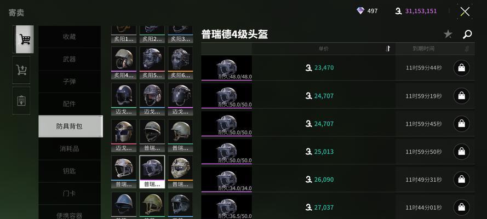Toggle sort order on 单价 column
The image size is (487, 219).
[388, 49]
